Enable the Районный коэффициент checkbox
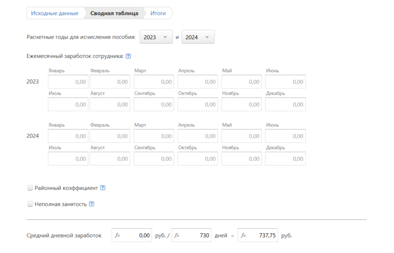 tap(30, 188)
